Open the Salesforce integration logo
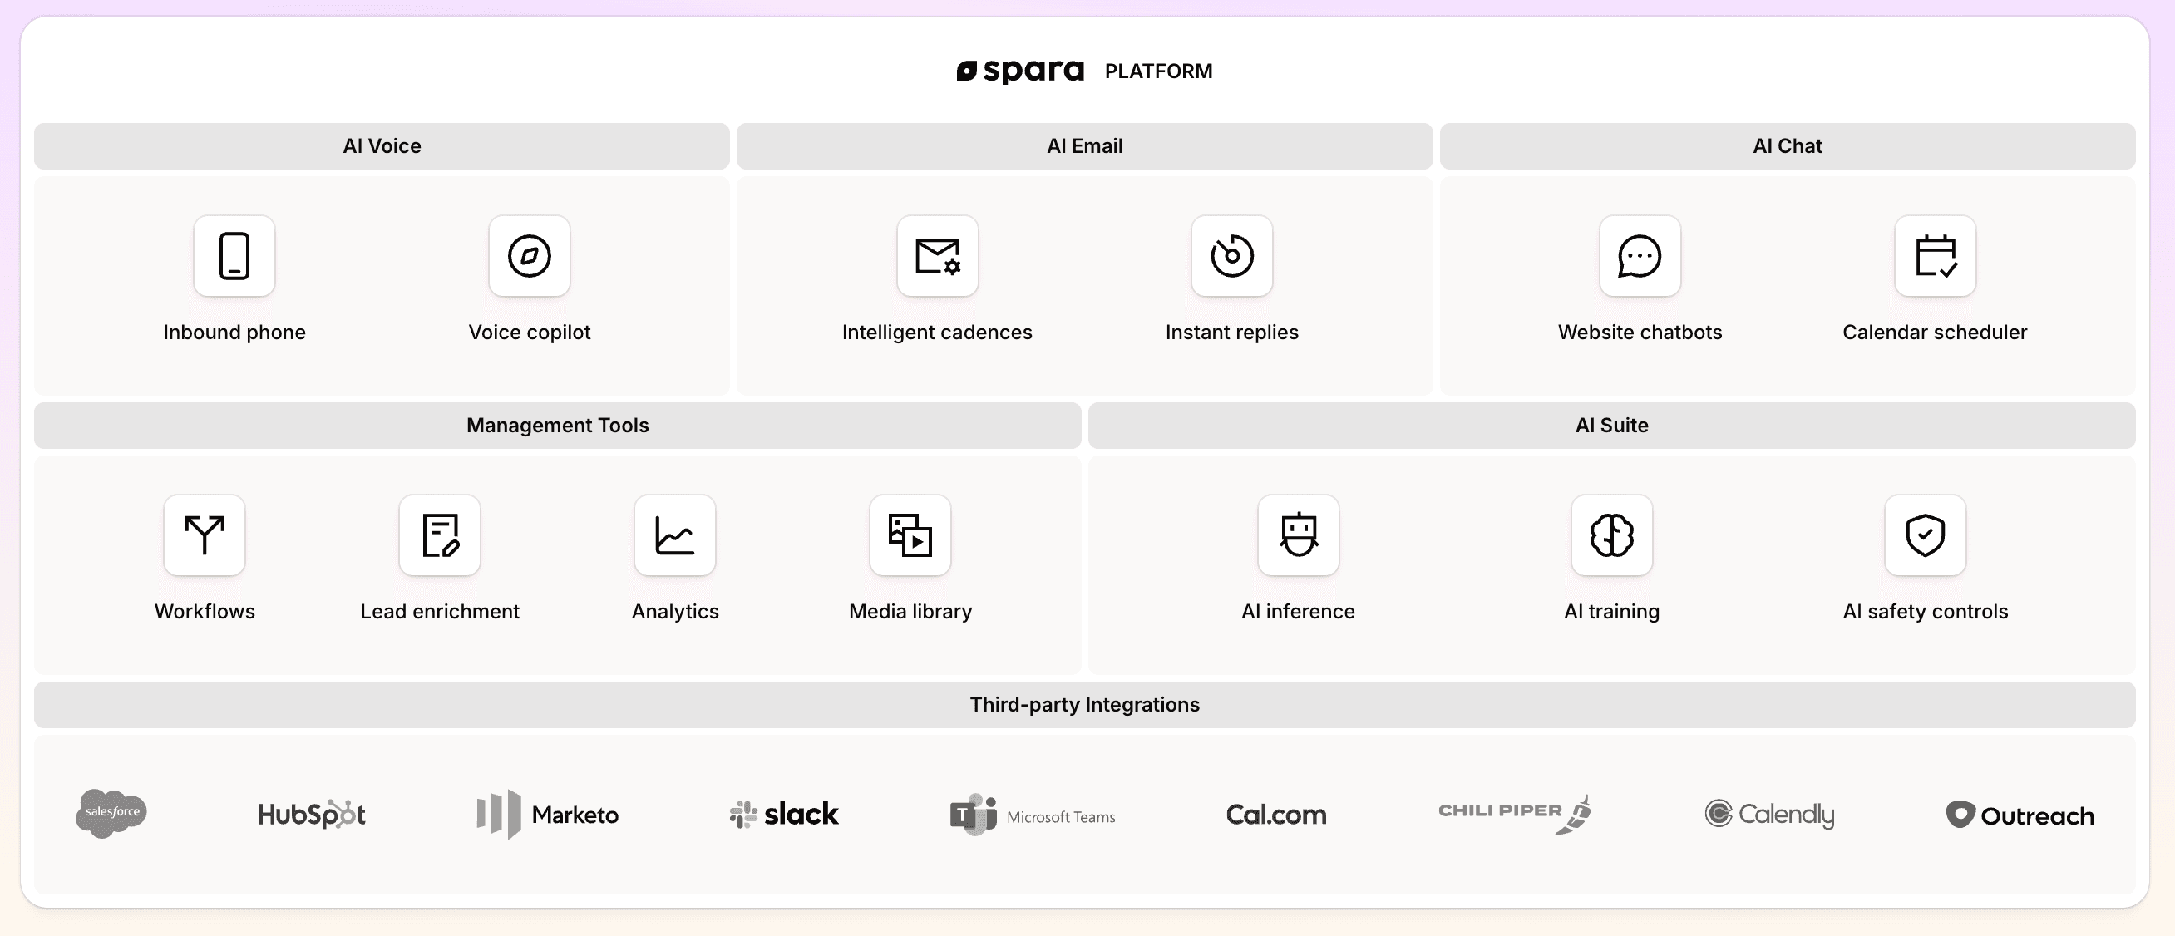Viewport: 2175px width, 936px height. point(111,814)
